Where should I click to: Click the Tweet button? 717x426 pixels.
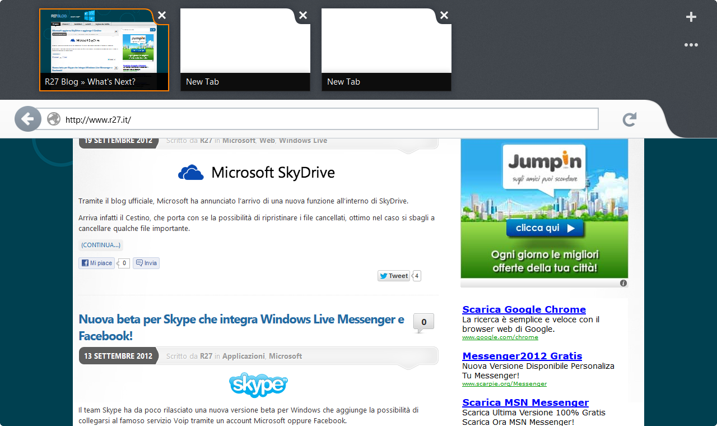[x=394, y=276]
